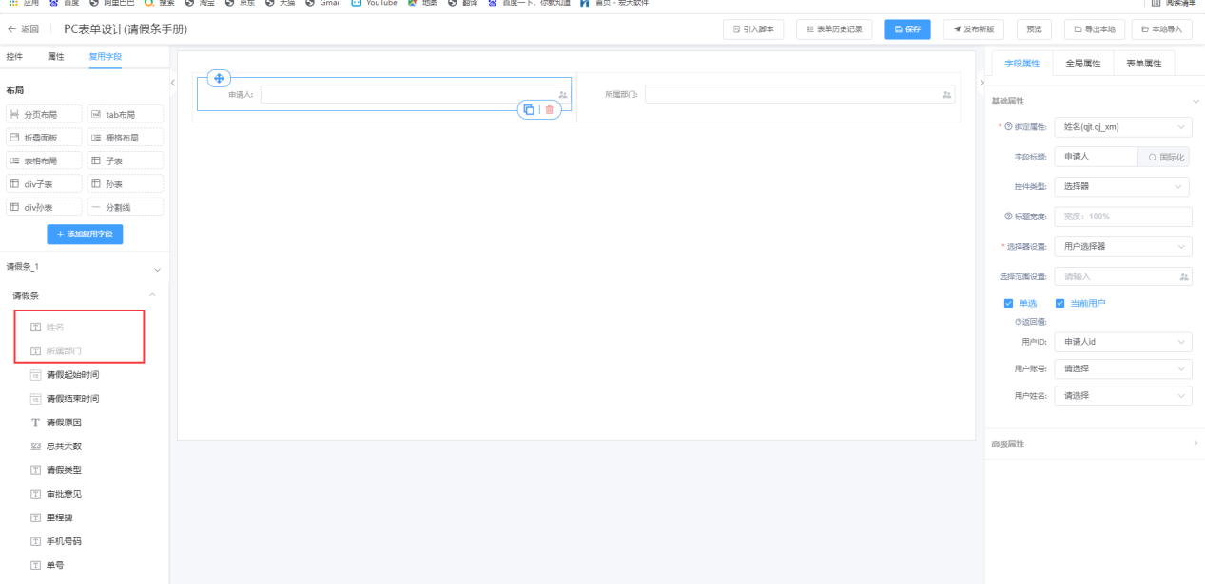Click the 添加复用字段 button
1205x584 pixels.
[x=85, y=234]
